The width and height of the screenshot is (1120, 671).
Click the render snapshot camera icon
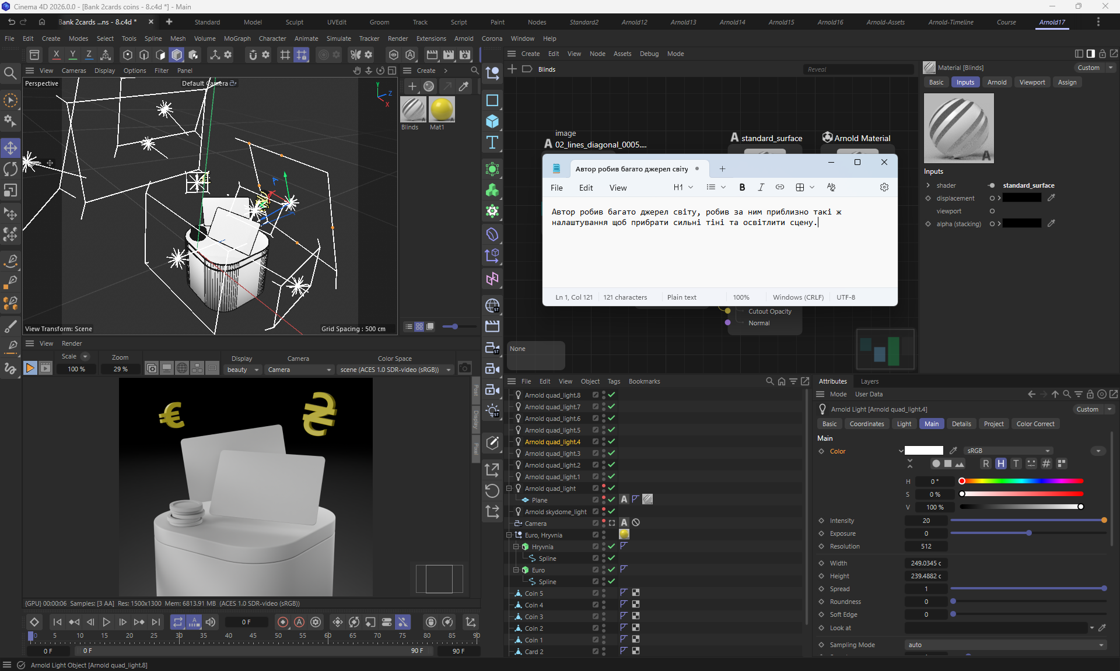click(x=464, y=368)
